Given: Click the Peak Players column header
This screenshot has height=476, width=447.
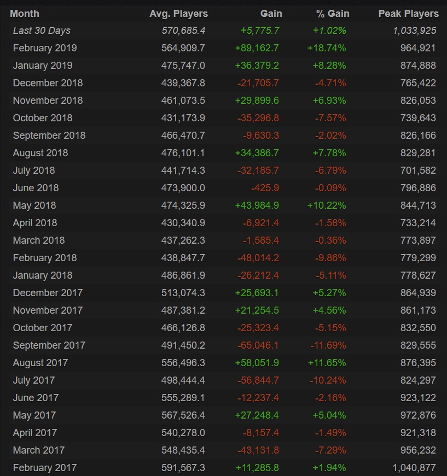Looking at the screenshot, I should pos(408,13).
